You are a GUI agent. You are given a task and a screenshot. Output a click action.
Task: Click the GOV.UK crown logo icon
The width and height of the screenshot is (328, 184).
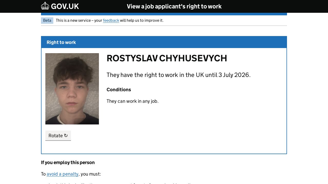[45, 6]
